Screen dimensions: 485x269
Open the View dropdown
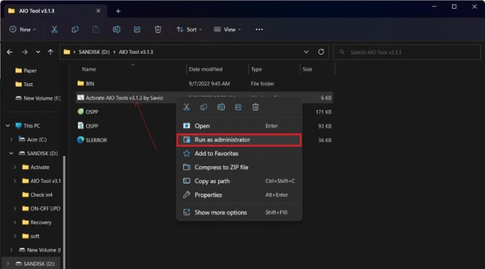point(226,30)
